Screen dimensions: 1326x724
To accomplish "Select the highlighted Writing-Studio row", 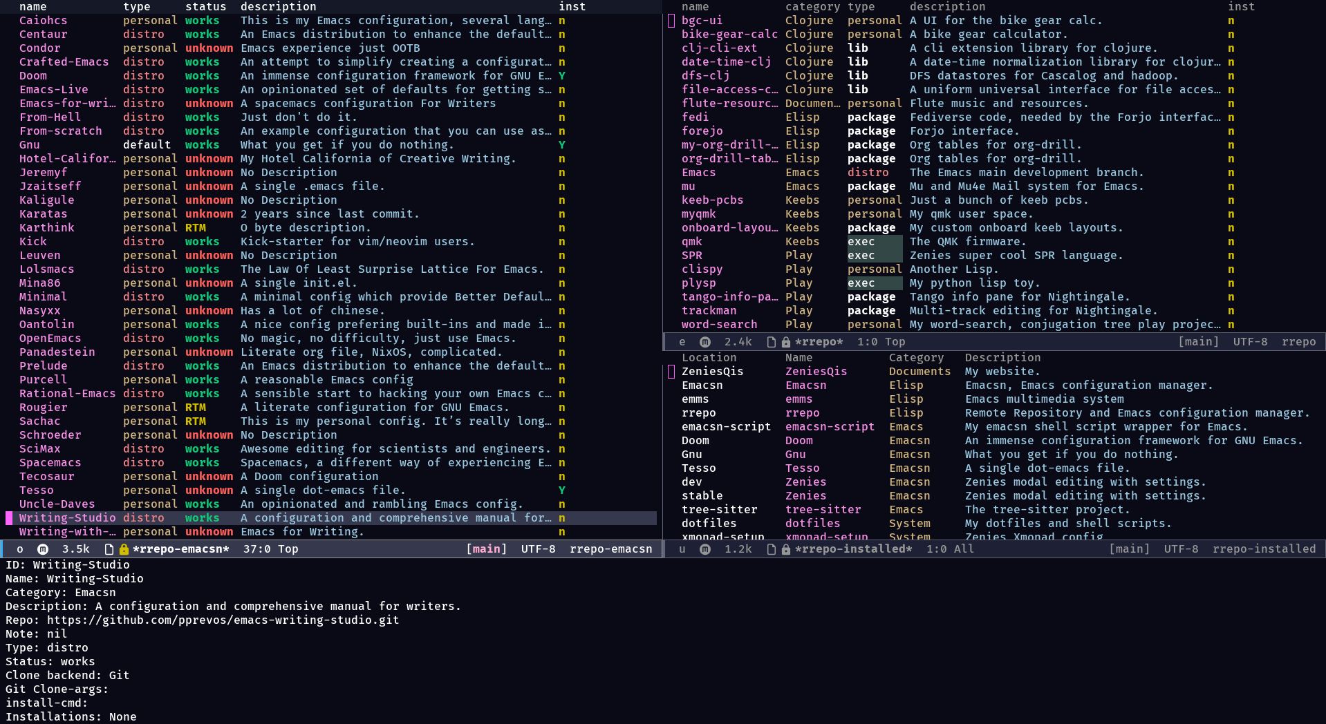I will [x=330, y=518].
